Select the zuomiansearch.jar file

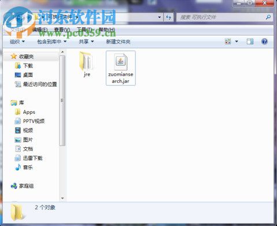click(x=121, y=68)
